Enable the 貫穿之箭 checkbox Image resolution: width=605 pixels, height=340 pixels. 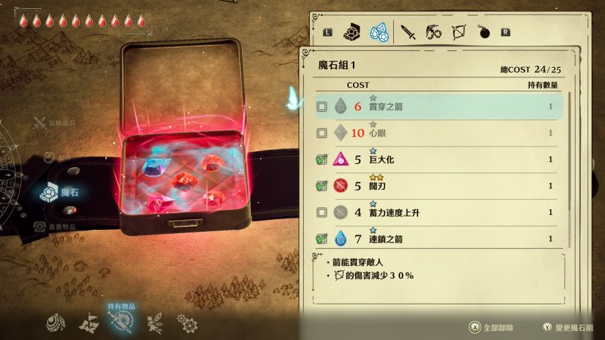322,106
